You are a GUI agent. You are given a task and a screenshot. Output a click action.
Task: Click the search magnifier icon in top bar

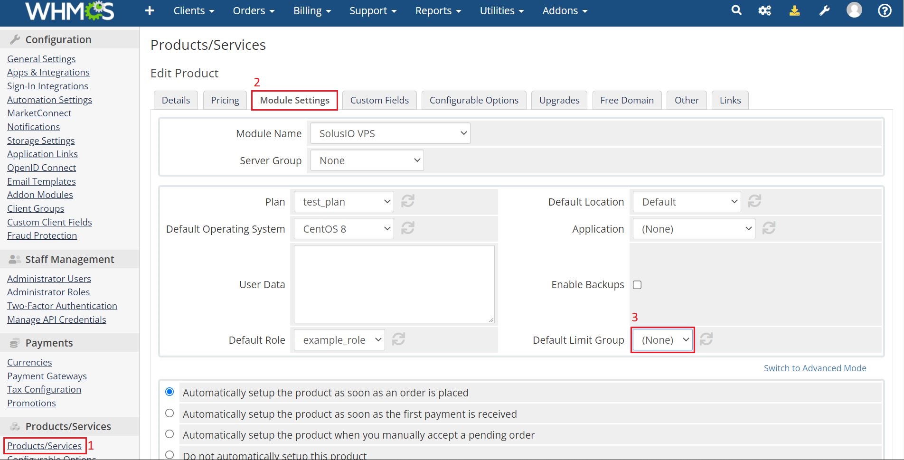coord(736,10)
